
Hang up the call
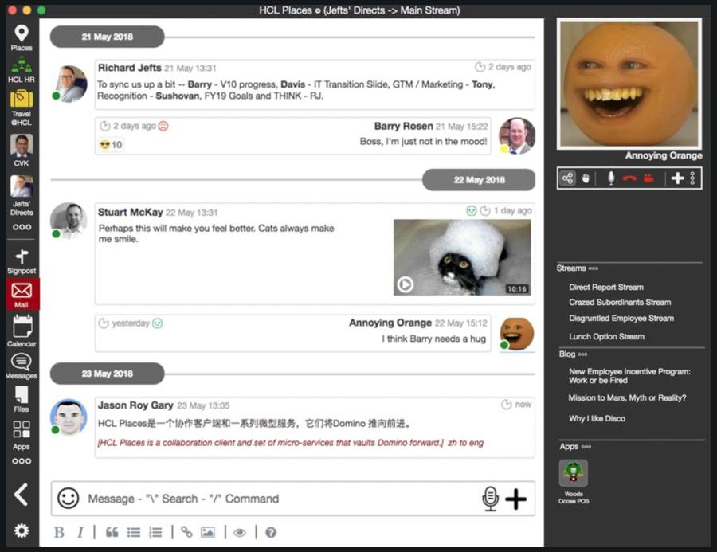(629, 178)
